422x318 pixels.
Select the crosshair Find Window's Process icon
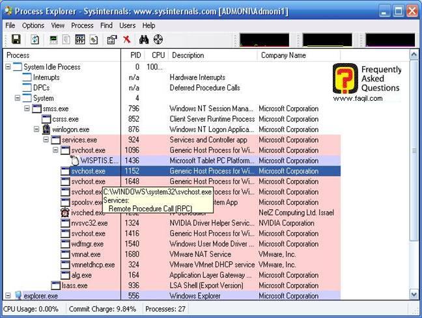[x=158, y=40]
